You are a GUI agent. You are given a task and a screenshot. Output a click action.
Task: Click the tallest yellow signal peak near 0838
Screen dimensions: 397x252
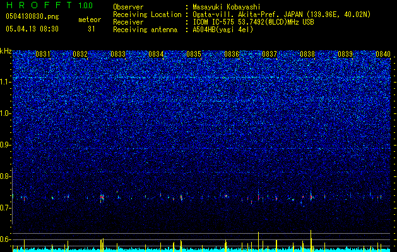[311, 240]
